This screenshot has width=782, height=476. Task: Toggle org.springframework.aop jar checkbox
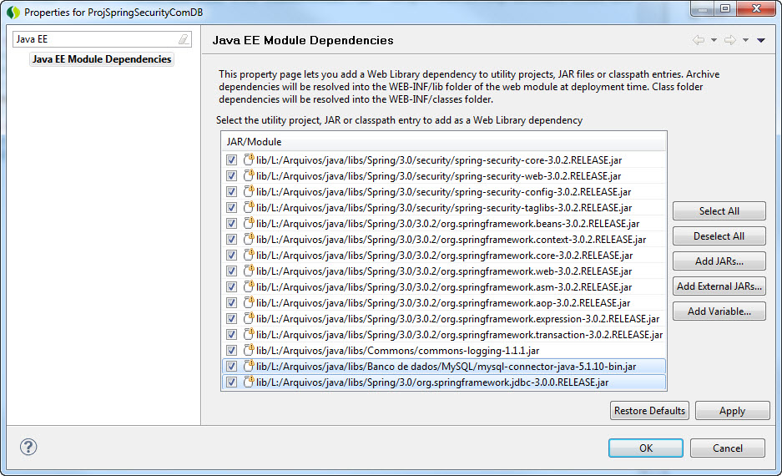pyautogui.click(x=231, y=303)
